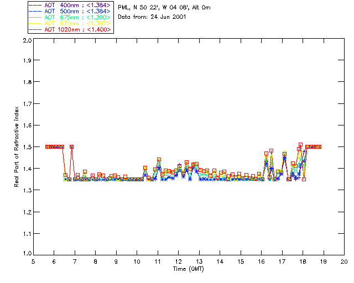Click the isolated 1.5 spike marker near hour 7
Viewport: 354px width, 283px height.
coord(71,146)
